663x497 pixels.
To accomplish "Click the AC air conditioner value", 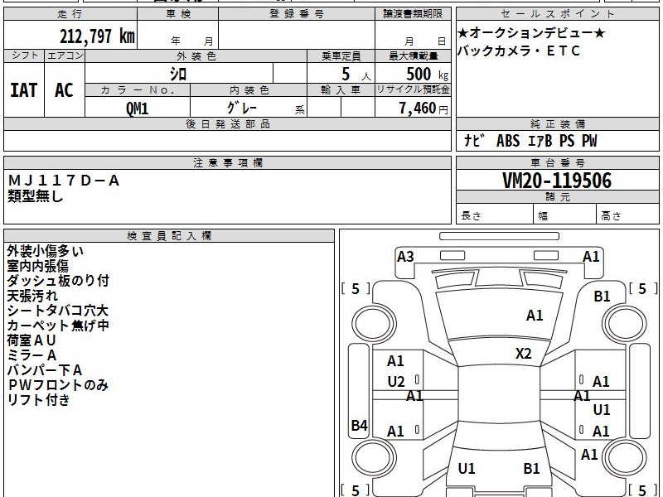I will (x=65, y=90).
